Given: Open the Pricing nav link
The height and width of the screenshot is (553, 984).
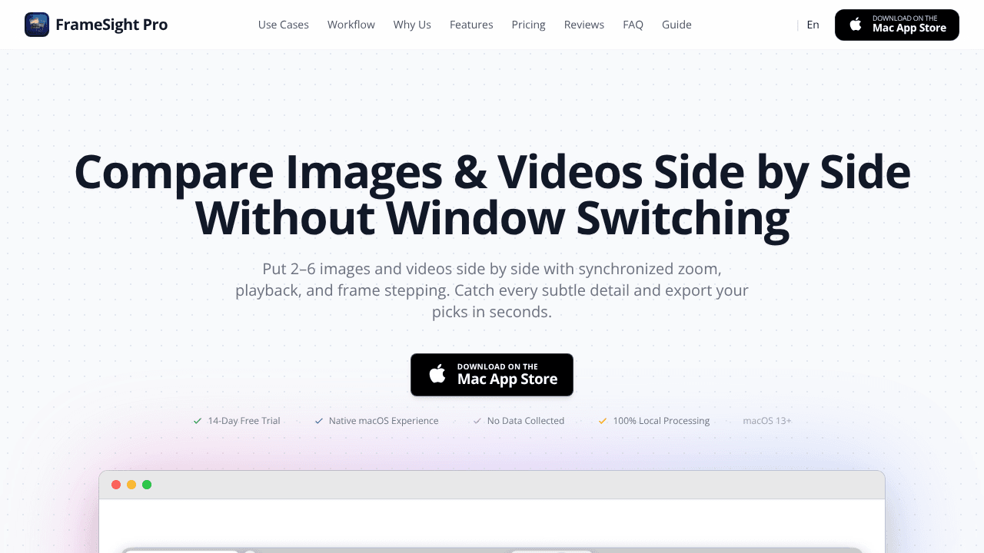Looking at the screenshot, I should pos(529,25).
